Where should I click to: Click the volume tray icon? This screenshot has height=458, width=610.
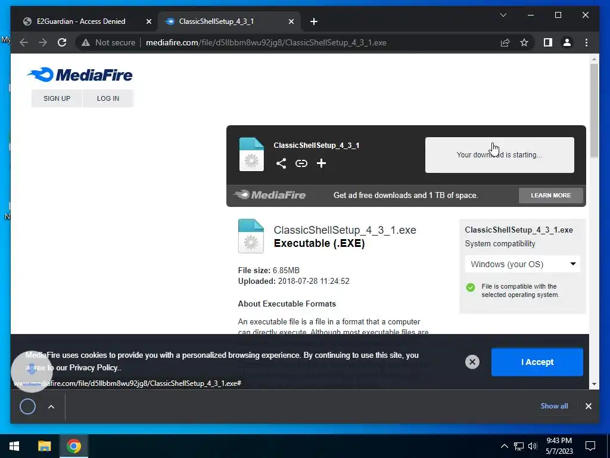point(533,446)
